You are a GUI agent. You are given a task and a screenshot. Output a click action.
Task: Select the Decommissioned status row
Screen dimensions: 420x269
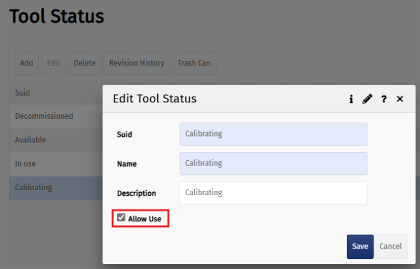pos(44,116)
